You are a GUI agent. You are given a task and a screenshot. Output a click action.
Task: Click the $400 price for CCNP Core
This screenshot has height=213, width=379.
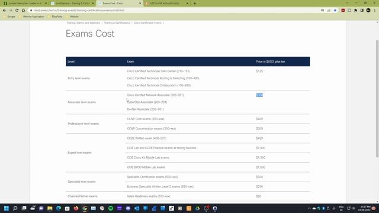coord(259,119)
